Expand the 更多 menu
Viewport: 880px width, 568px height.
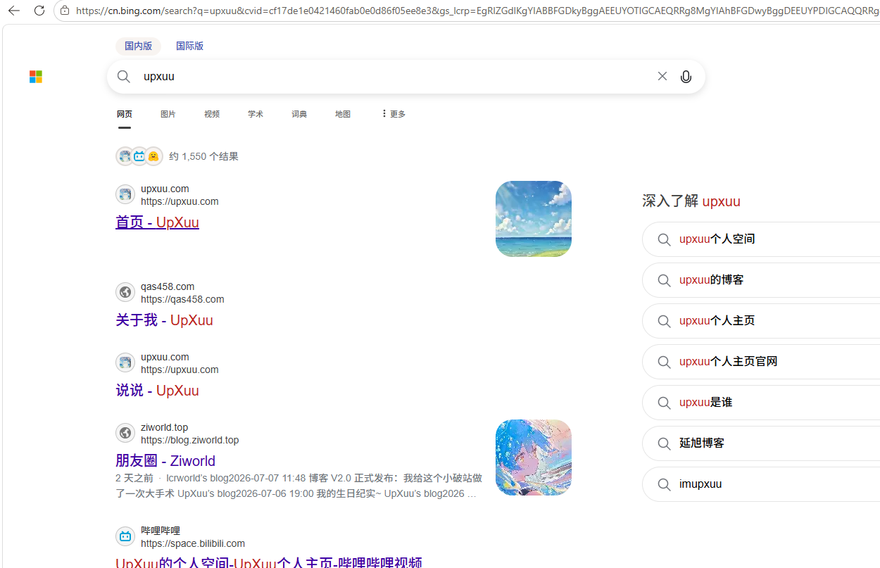coord(393,114)
